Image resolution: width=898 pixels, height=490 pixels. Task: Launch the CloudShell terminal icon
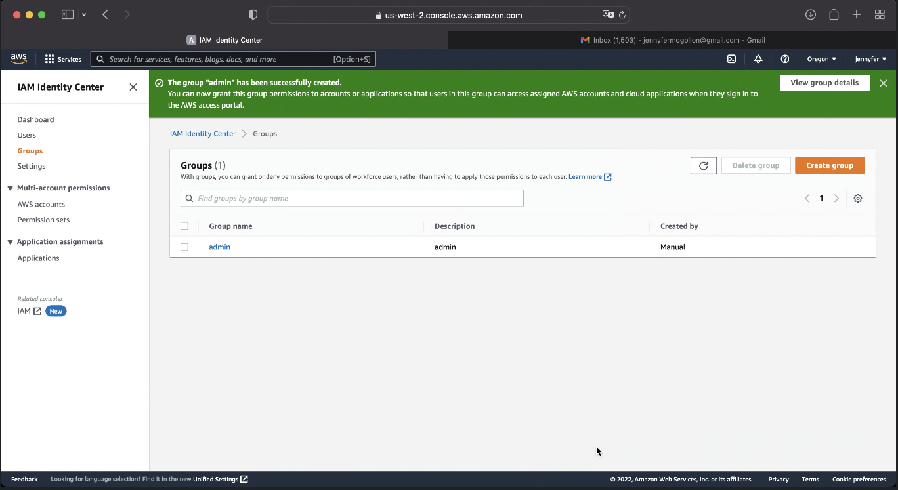click(731, 59)
